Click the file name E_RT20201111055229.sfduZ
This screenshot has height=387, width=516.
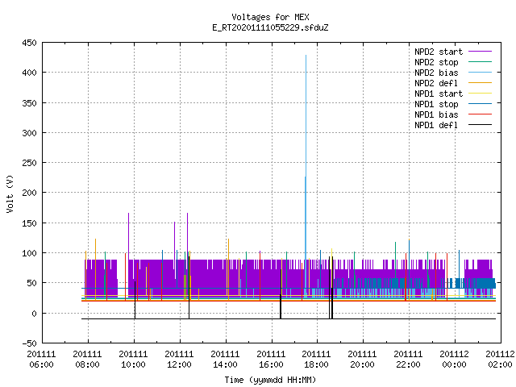click(270, 27)
